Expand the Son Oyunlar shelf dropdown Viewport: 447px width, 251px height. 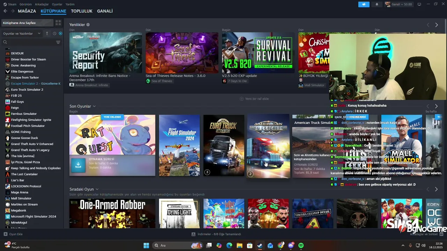coord(94,106)
